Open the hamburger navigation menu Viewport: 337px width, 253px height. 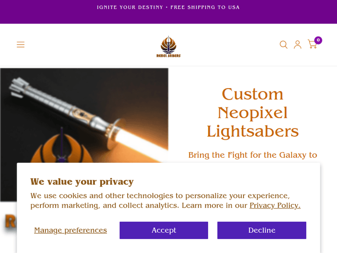(x=21, y=44)
